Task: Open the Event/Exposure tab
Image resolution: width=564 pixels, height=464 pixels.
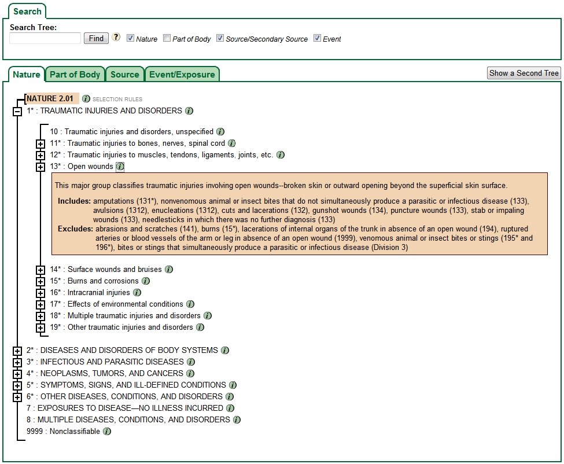Action: pos(181,73)
